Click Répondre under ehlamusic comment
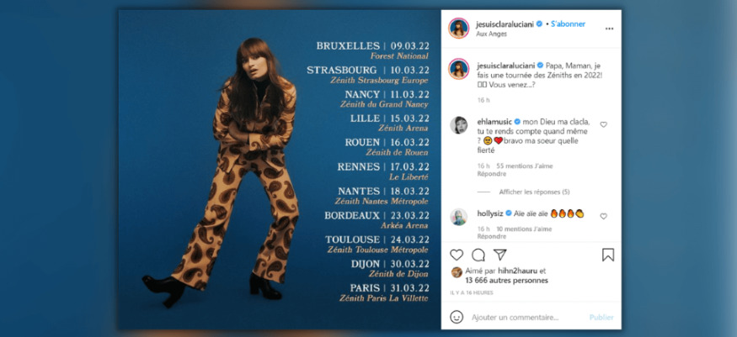Image resolution: width=737 pixels, height=337 pixels. [x=492, y=174]
